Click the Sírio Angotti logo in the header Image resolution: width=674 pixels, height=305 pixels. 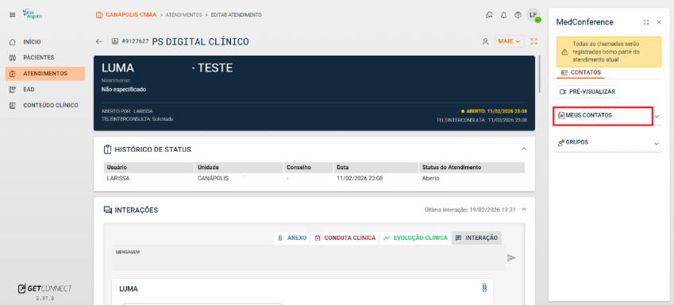point(33,14)
